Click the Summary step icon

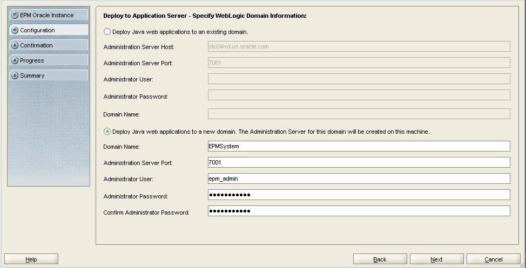click(x=15, y=75)
